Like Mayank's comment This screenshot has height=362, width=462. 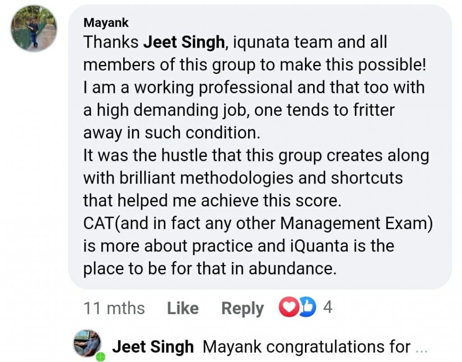click(182, 307)
